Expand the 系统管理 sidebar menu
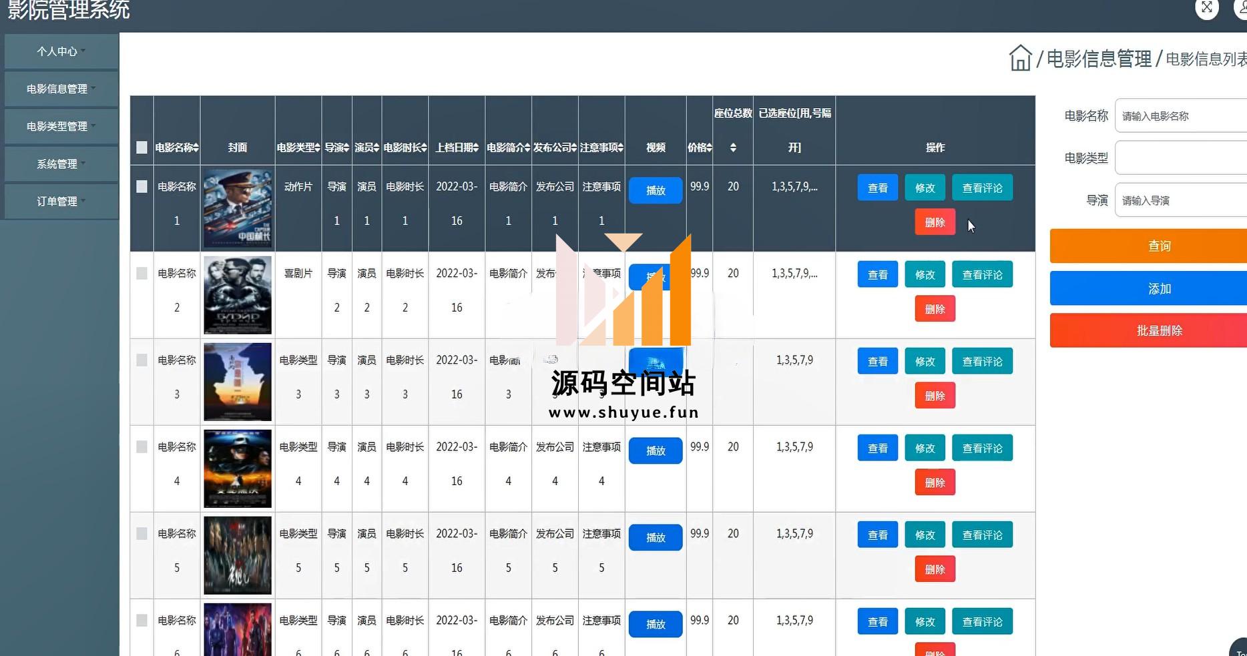 pos(61,163)
